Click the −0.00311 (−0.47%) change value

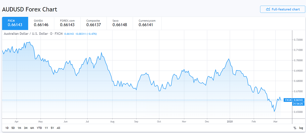tap(86, 34)
